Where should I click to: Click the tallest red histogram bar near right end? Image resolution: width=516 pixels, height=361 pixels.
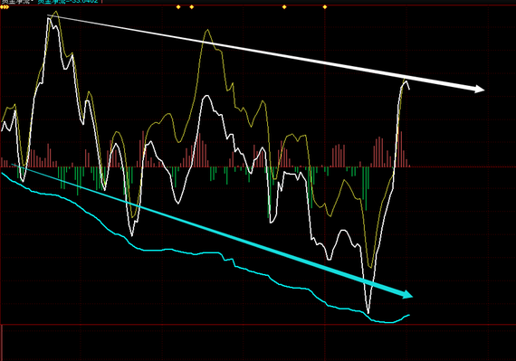point(400,149)
